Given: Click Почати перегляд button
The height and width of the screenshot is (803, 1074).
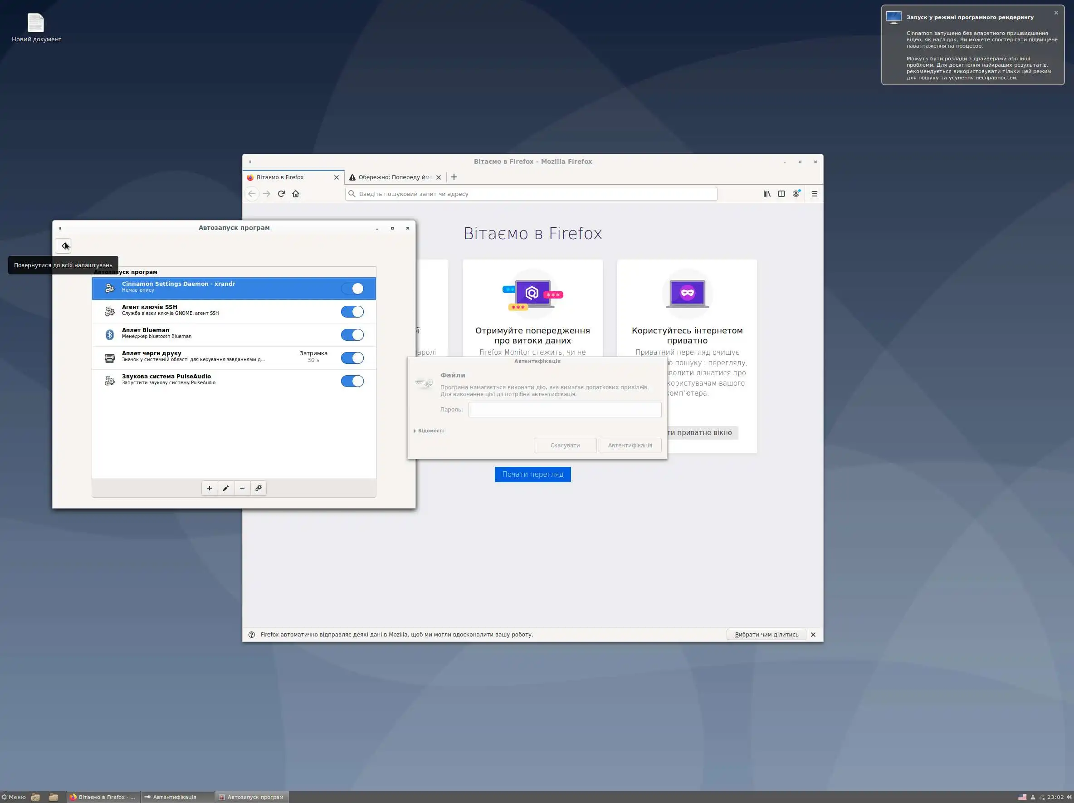Looking at the screenshot, I should click(x=532, y=475).
